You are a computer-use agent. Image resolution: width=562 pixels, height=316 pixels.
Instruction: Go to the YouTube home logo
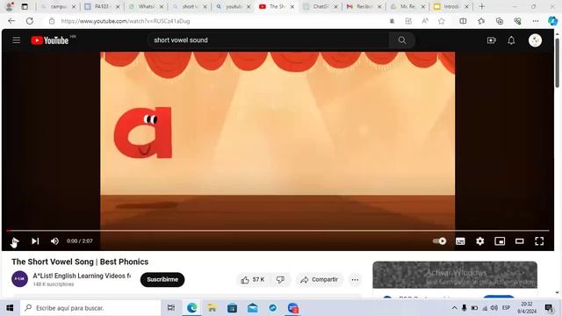tap(50, 40)
